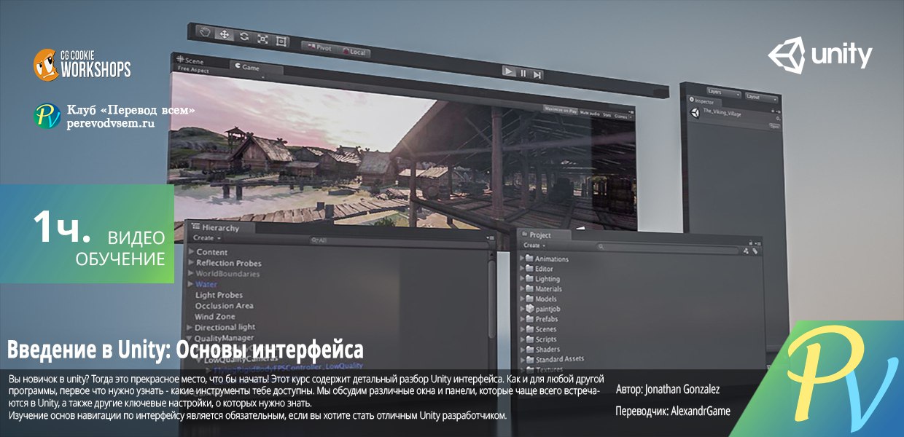This screenshot has width=904, height=437.
Task: Toggle the Pivot handle position button
Action: click(319, 48)
